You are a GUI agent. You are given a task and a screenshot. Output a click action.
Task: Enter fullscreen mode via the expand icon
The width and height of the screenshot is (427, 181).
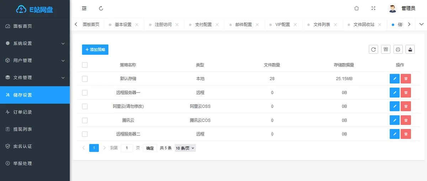pos(373,8)
